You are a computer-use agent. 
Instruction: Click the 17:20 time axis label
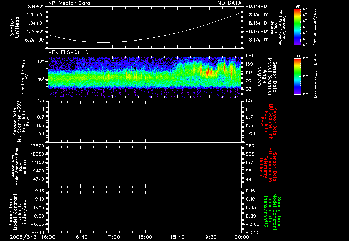pyautogui.click(x=113, y=237)
